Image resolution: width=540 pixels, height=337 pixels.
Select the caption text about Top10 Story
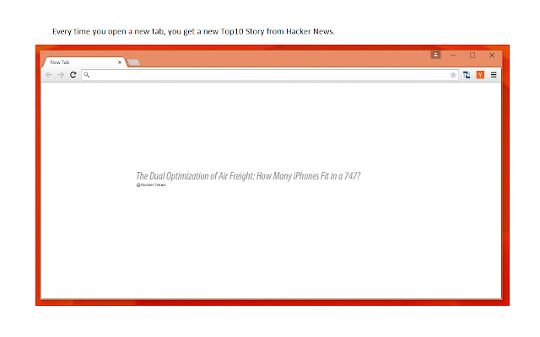tap(193, 32)
